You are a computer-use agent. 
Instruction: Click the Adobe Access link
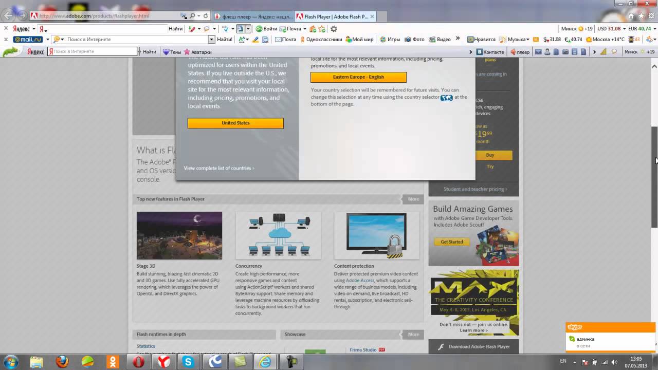point(360,281)
